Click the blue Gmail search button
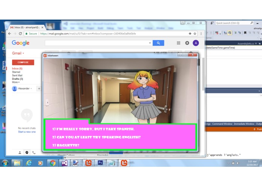Viewport: 262px width, 186px height. point(158,43)
